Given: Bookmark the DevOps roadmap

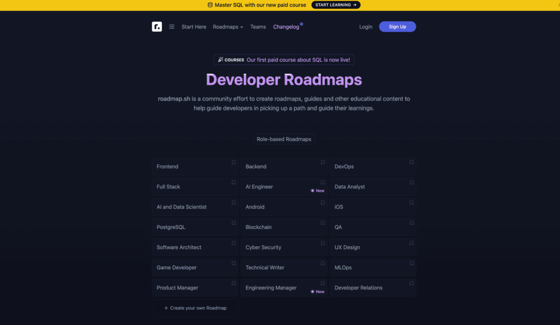Looking at the screenshot, I should [411, 162].
